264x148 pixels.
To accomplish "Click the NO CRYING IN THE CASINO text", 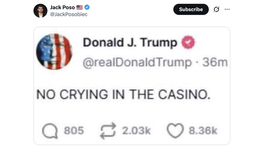I will (x=123, y=94).
